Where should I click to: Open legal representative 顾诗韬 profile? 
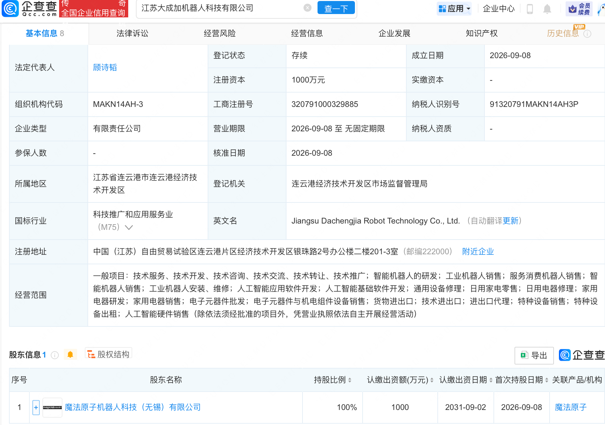[x=105, y=67]
